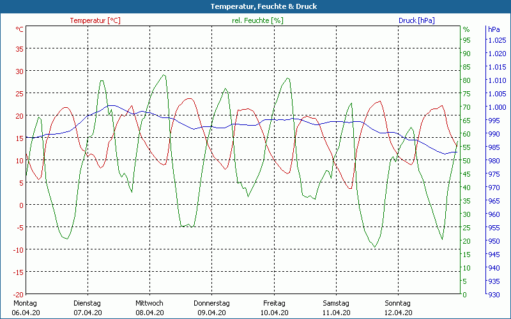Click the red °C axis unit label
This screenshot has height=319, width=511.
pos(19,29)
